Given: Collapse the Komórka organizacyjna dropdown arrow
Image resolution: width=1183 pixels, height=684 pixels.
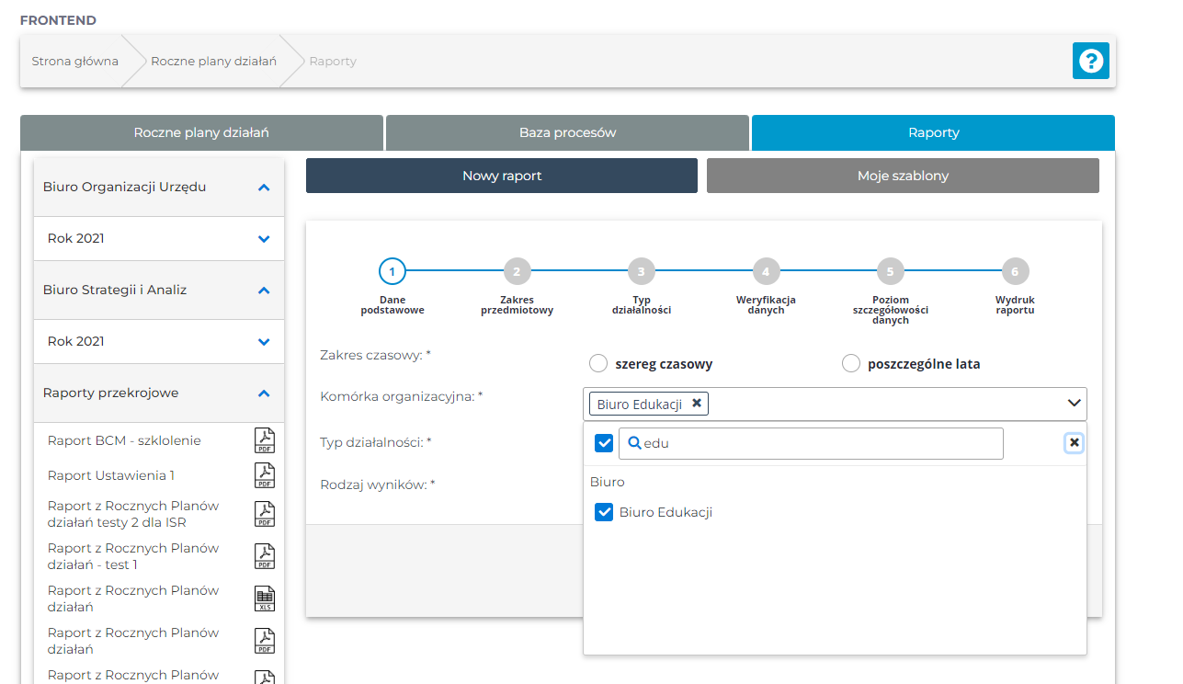Looking at the screenshot, I should pyautogui.click(x=1073, y=404).
